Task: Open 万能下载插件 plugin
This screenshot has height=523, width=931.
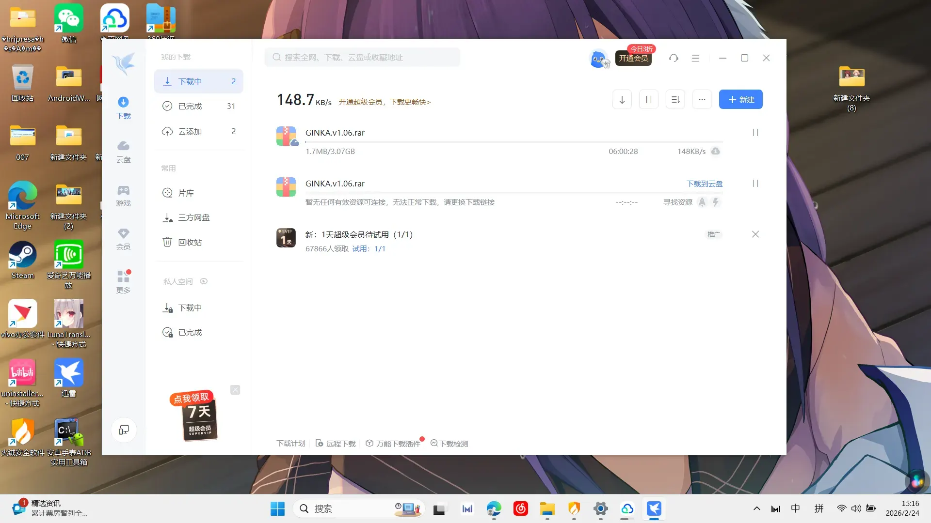Action: click(x=393, y=444)
